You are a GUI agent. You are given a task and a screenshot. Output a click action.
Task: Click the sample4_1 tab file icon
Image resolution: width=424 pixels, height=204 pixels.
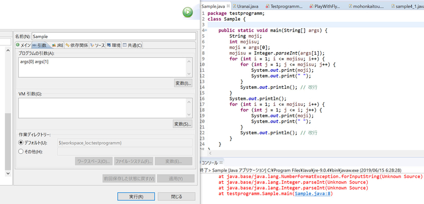[393, 6]
